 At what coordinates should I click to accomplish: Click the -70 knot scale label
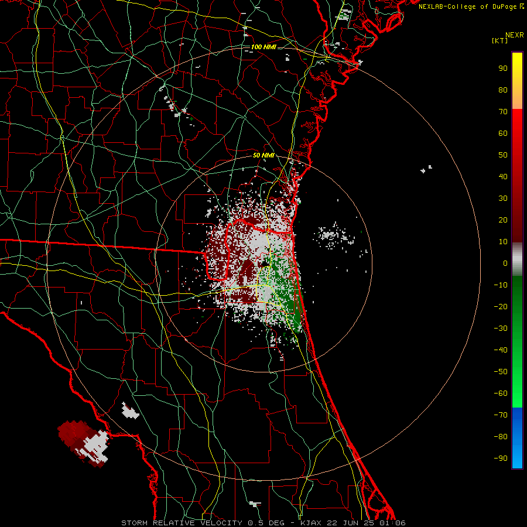(x=501, y=415)
